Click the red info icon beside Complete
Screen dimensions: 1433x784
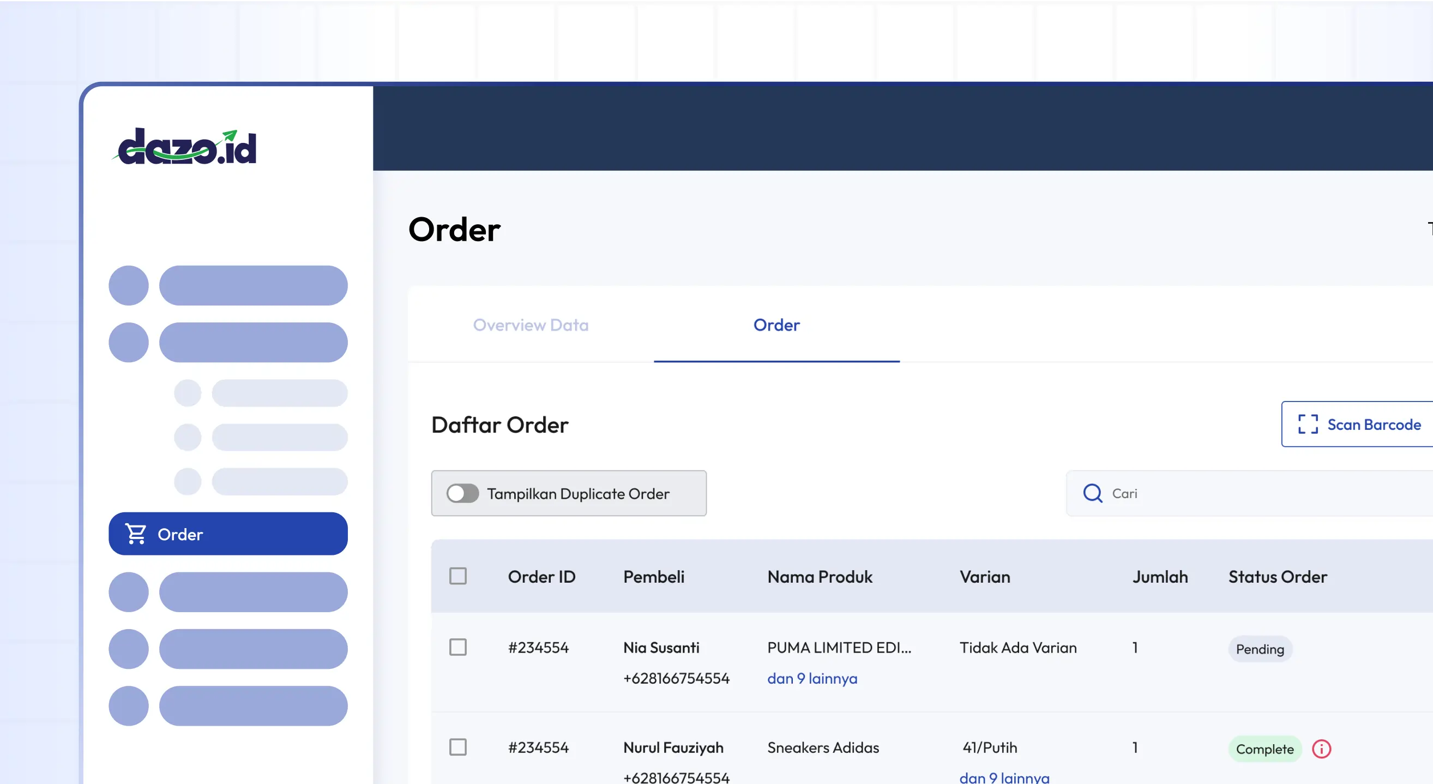click(x=1321, y=749)
